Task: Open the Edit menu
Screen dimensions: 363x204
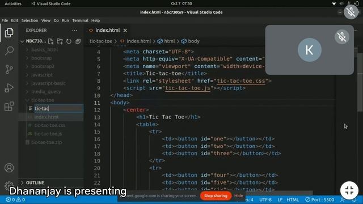Action: coord(14,20)
